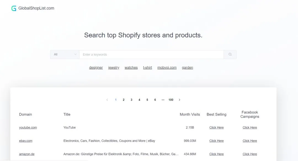Viewport: 298px width, 161px height.
Task: Choose the garden keyword
Action: tap(187, 67)
